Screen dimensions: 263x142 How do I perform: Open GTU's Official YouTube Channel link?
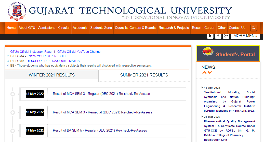(79, 52)
